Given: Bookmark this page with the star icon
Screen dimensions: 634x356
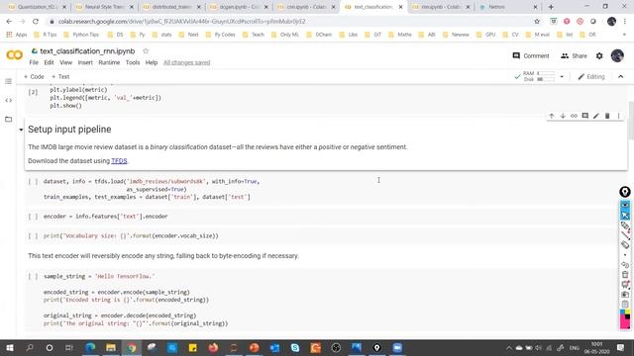Looking at the screenshot, I should point(537,22).
